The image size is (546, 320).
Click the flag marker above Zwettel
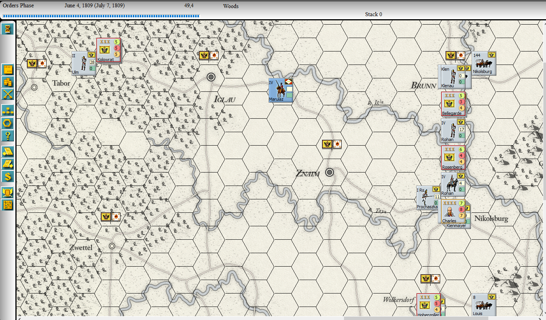point(110,217)
